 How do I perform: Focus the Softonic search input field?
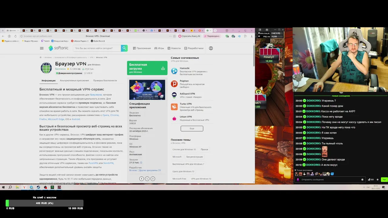click(x=97, y=48)
